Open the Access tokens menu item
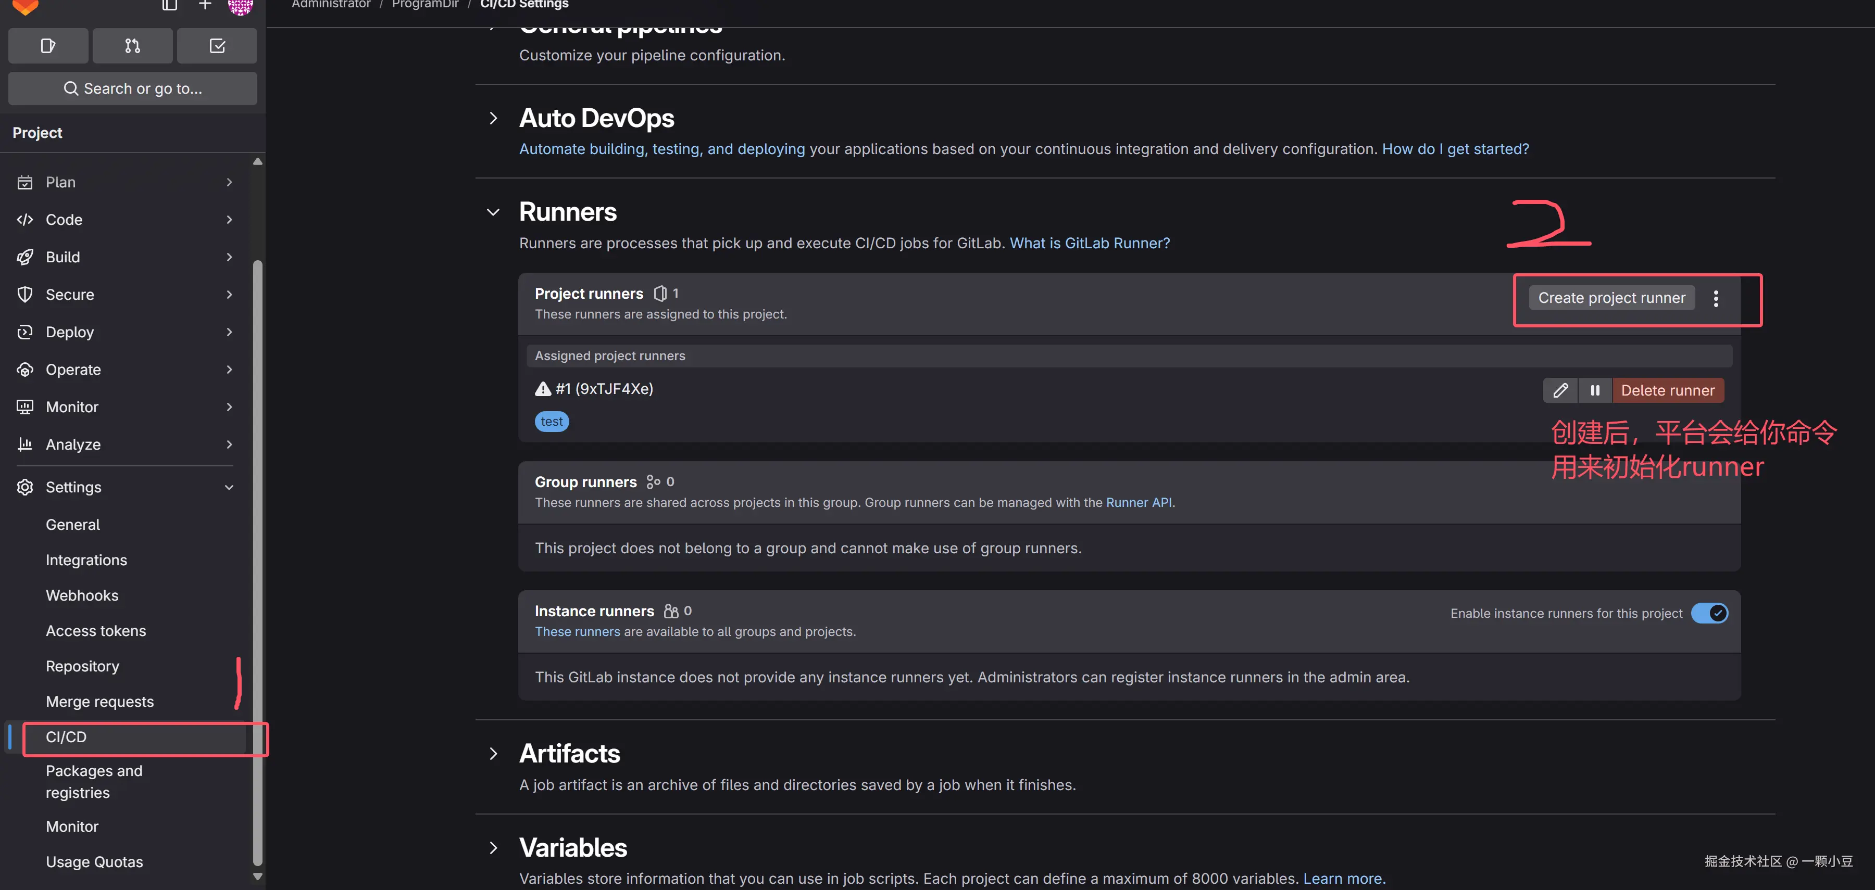1875x890 pixels. [96, 631]
